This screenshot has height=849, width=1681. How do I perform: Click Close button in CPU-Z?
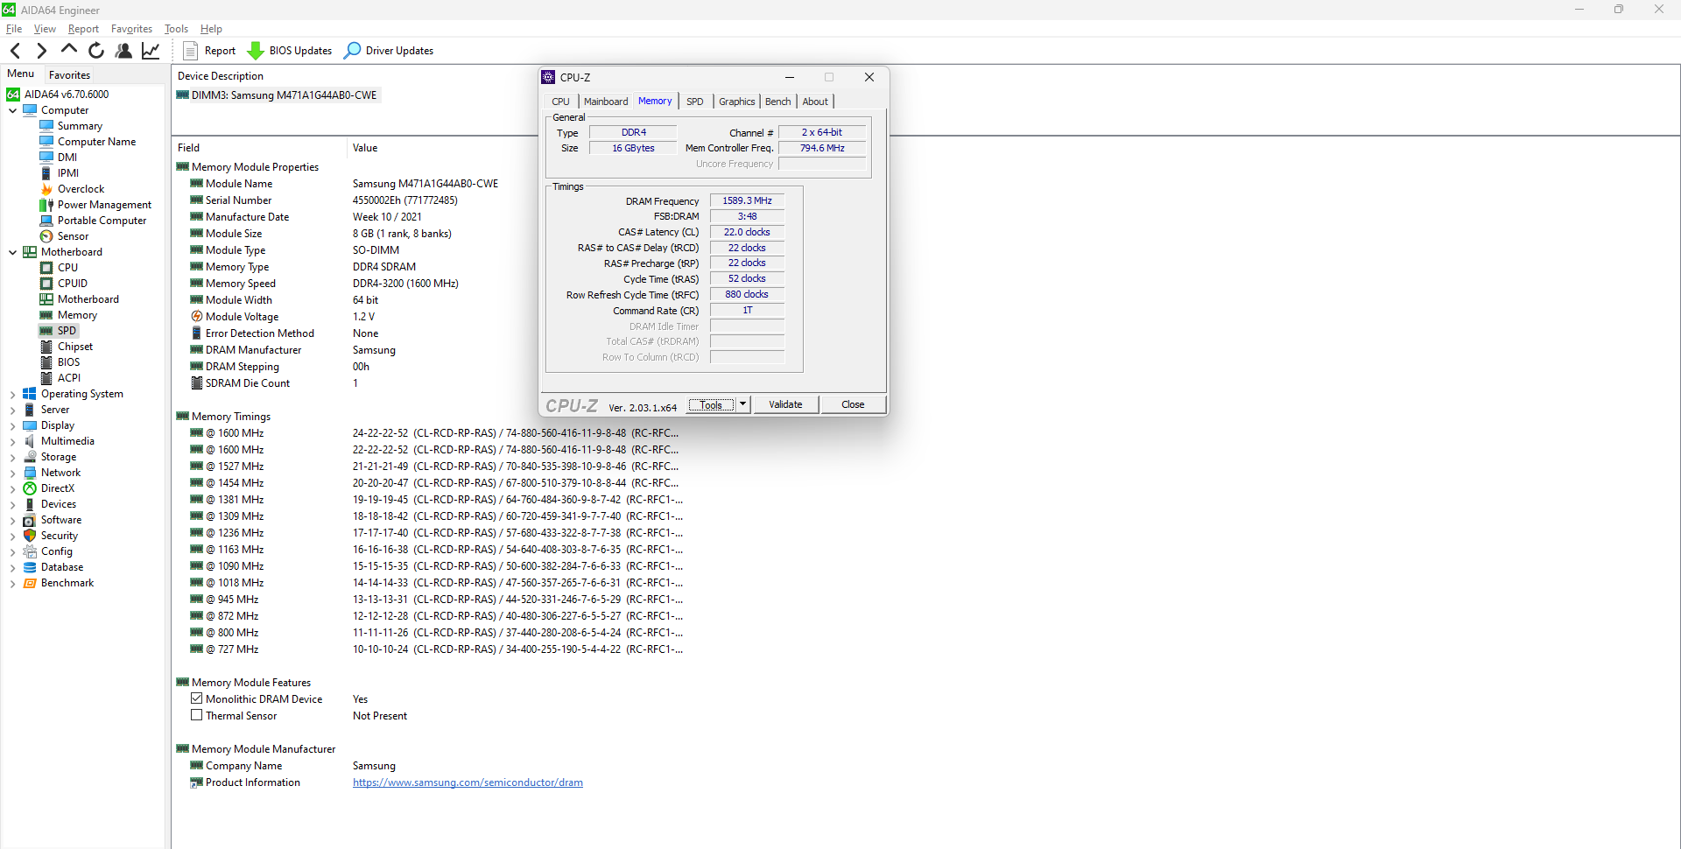pyautogui.click(x=853, y=404)
